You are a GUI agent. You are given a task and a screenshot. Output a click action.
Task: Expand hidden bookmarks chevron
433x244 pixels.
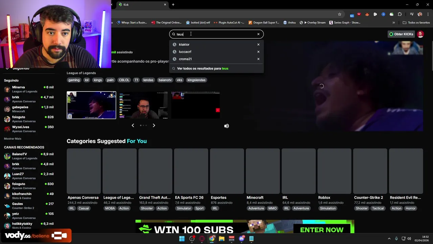click(x=393, y=23)
